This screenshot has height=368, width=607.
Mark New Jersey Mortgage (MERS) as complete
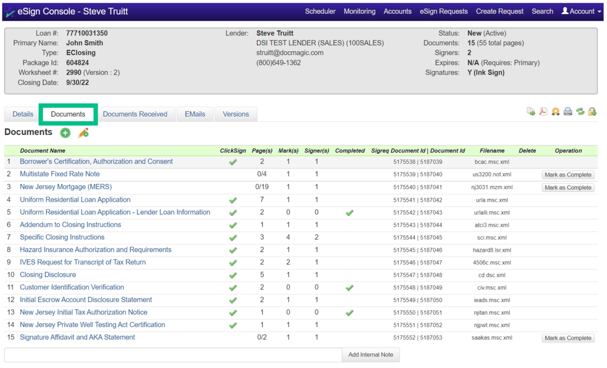tap(568, 188)
